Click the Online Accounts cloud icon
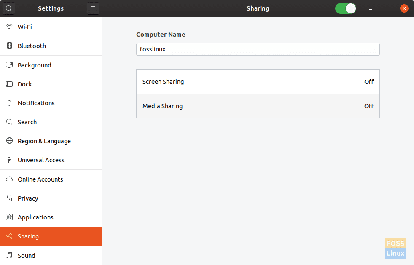The width and height of the screenshot is (414, 265). 9,179
